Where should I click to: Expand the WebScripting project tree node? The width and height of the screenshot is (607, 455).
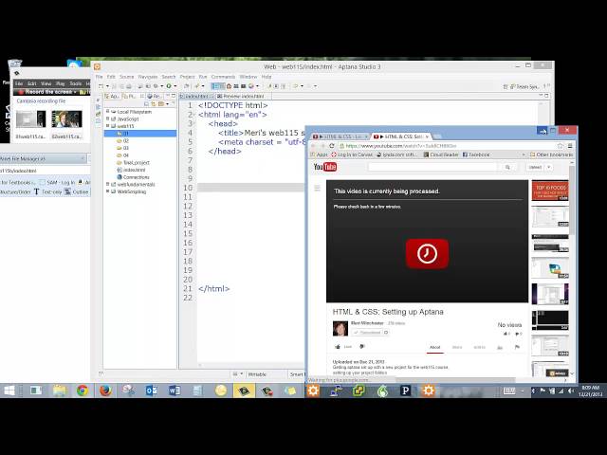coord(107,191)
